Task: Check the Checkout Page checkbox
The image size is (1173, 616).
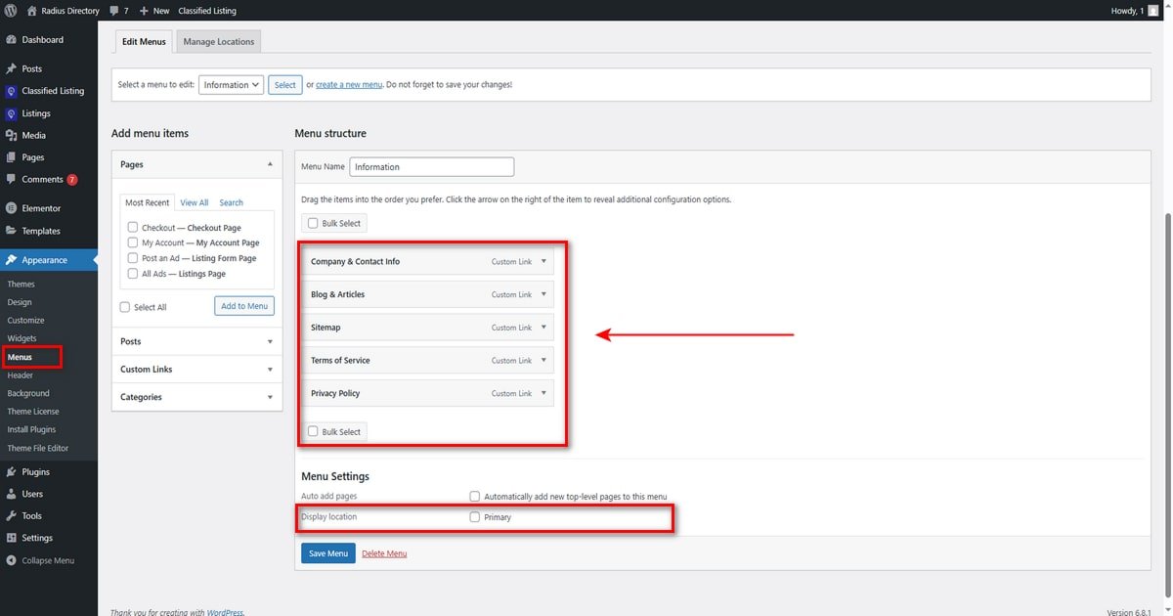Action: (133, 228)
